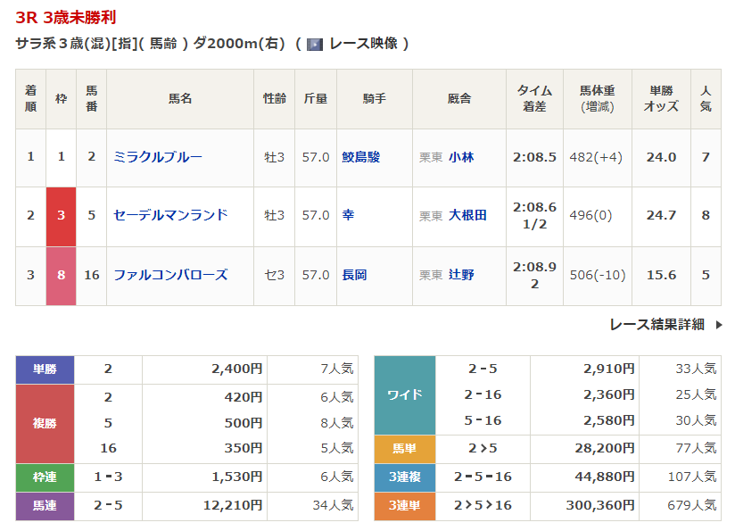Click the red bracket 3 cell
The height and width of the screenshot is (531, 735).
(x=62, y=215)
